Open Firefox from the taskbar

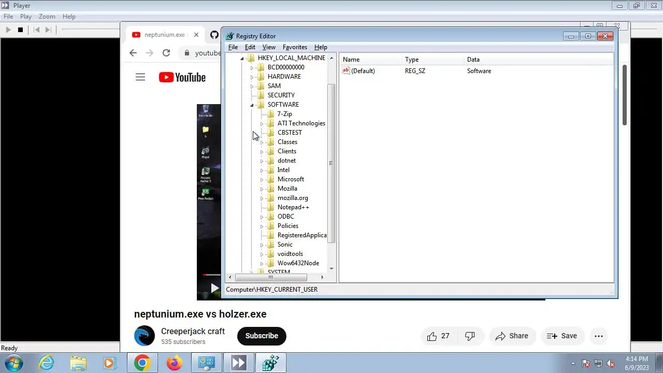[174, 363]
